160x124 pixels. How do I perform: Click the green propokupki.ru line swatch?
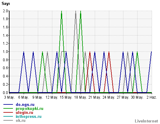pos(8,108)
